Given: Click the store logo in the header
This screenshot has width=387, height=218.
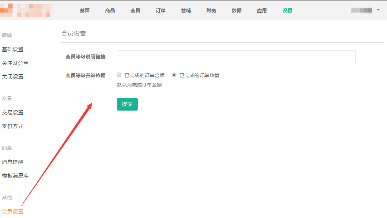Looking at the screenshot, I should click(x=26, y=10).
